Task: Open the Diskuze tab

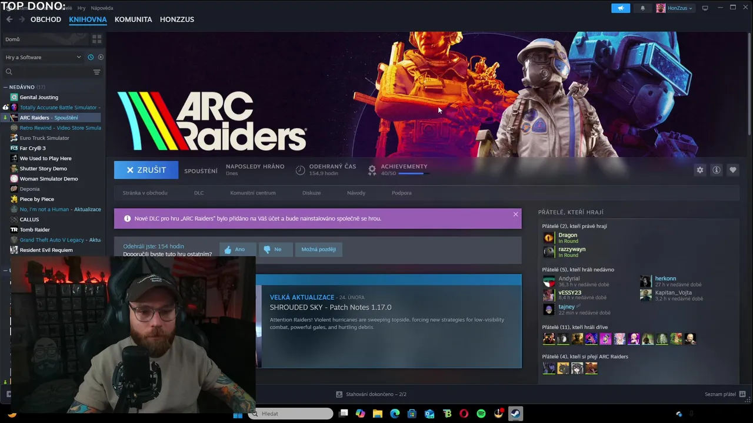Action: pyautogui.click(x=311, y=193)
